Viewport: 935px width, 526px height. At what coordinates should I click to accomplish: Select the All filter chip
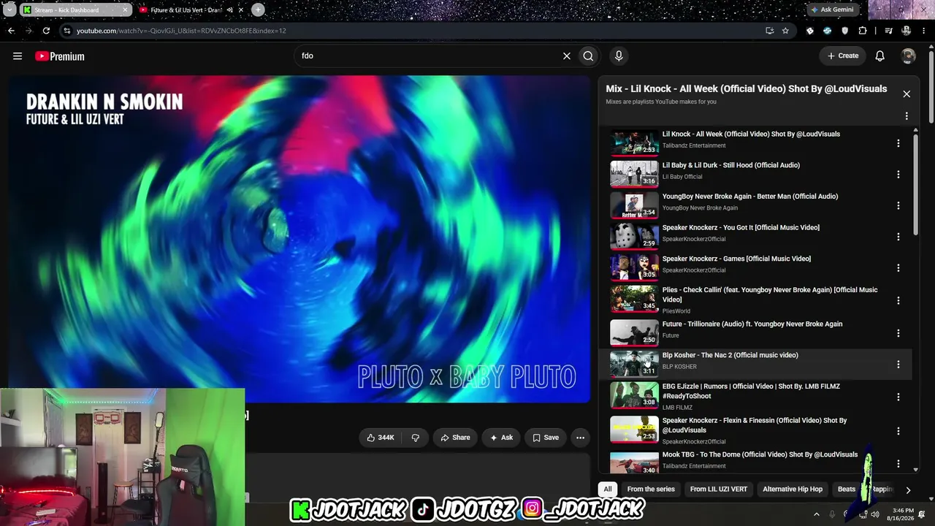click(608, 489)
